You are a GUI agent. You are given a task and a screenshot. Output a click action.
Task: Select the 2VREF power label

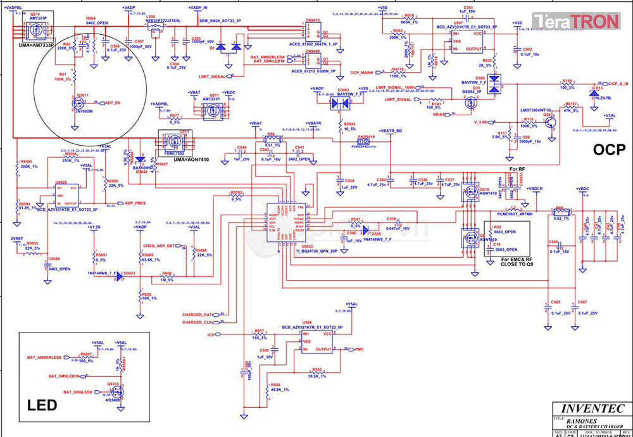16,238
